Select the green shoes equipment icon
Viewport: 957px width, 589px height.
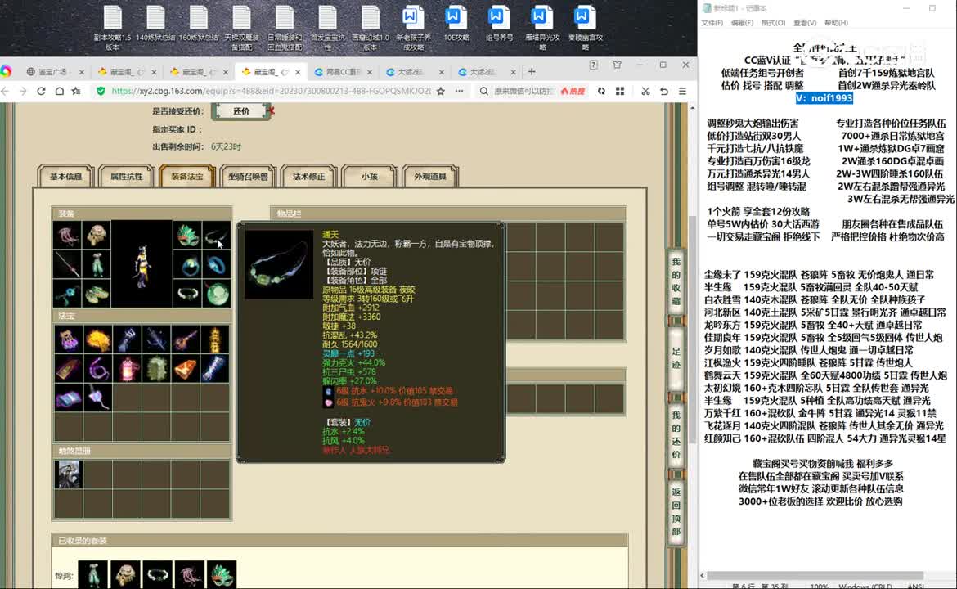coord(97,294)
